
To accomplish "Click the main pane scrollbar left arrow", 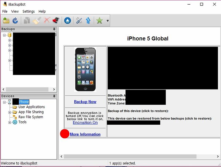I will tap(61, 156).
